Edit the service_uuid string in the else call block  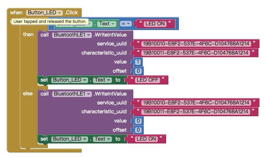[196, 103]
